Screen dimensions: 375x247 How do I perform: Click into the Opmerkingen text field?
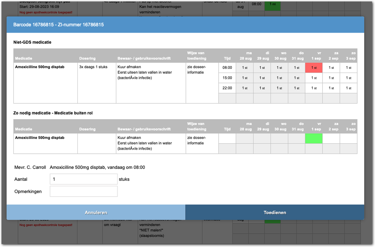pos(83,191)
